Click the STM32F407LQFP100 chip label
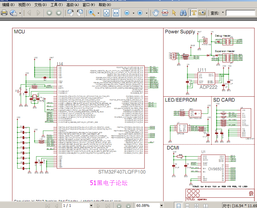The width and height of the screenshot is (257, 208). [122, 172]
